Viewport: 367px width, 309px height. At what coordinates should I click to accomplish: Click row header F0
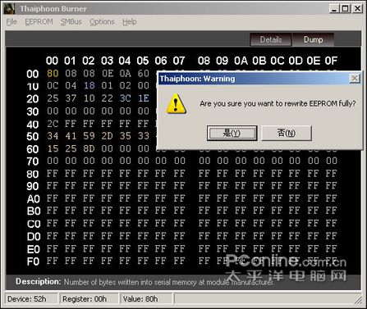point(33,261)
